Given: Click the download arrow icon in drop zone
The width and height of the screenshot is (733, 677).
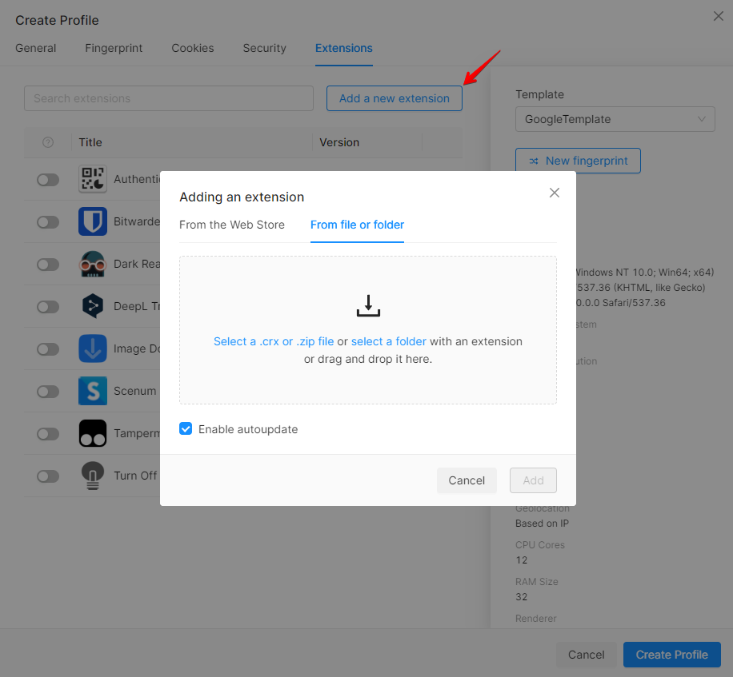Looking at the screenshot, I should tap(368, 305).
